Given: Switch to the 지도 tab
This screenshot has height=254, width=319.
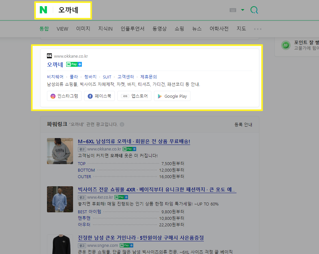Looking at the screenshot, I should (241, 29).
